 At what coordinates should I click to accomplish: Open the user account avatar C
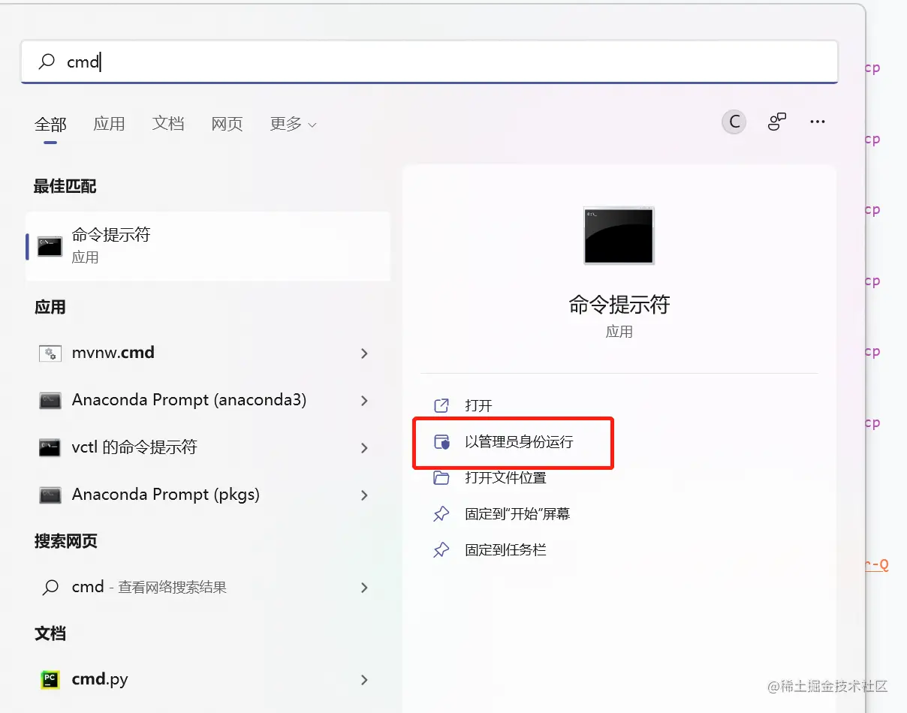(x=734, y=122)
